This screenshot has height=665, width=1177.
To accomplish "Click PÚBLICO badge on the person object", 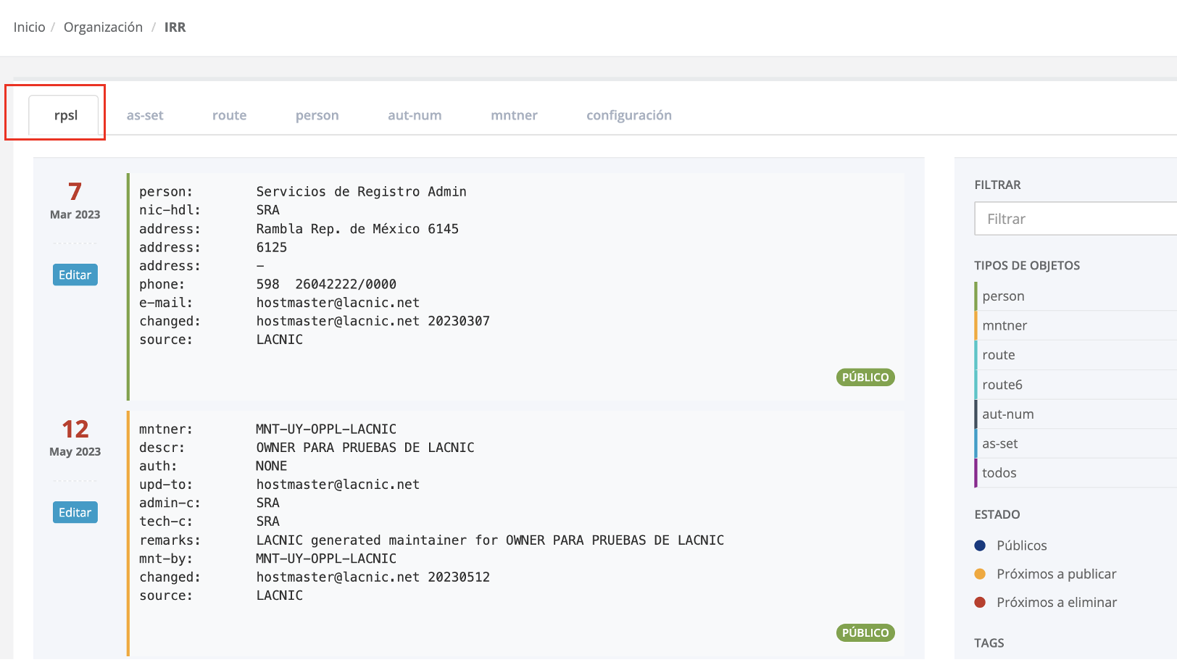I will (865, 377).
